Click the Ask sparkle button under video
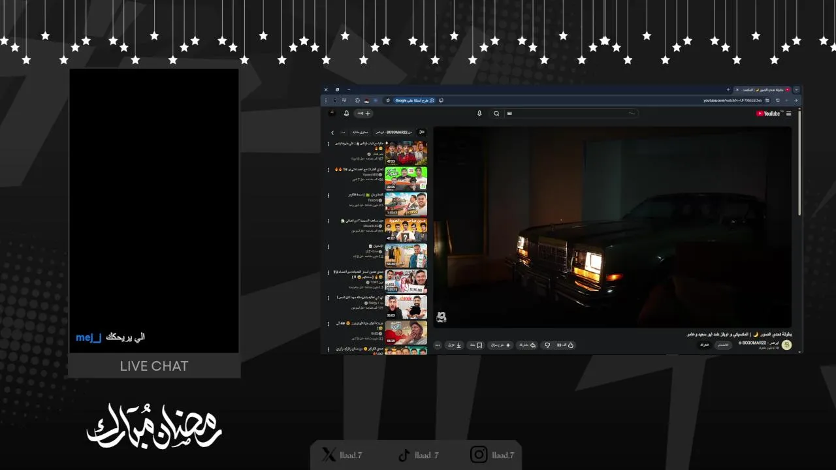This screenshot has height=470, width=836. 500,345
